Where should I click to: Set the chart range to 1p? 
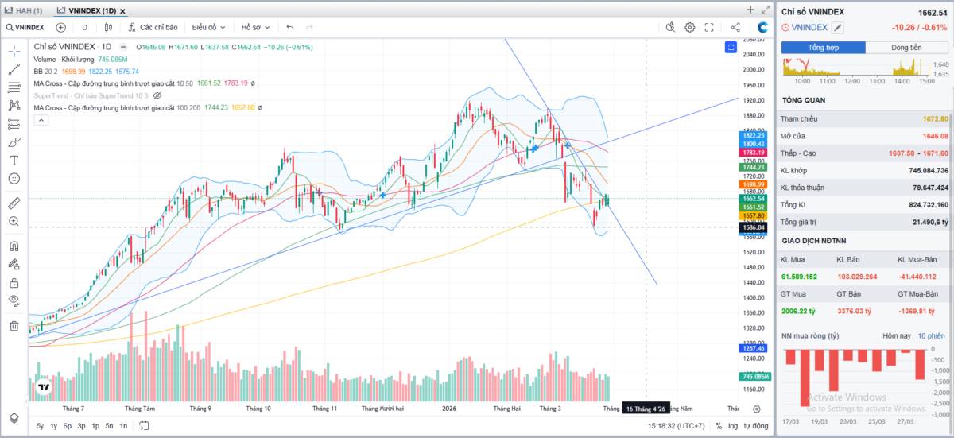(95, 426)
